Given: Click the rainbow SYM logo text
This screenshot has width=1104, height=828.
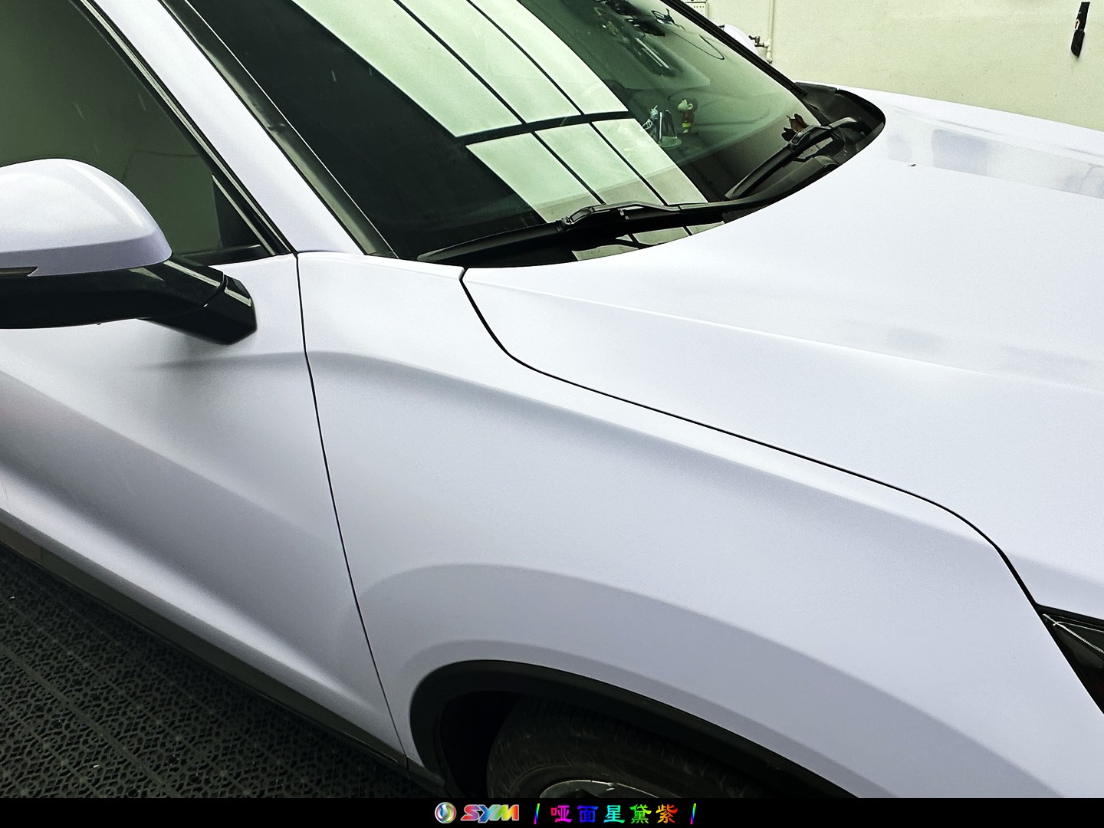Looking at the screenshot, I should pos(490,813).
